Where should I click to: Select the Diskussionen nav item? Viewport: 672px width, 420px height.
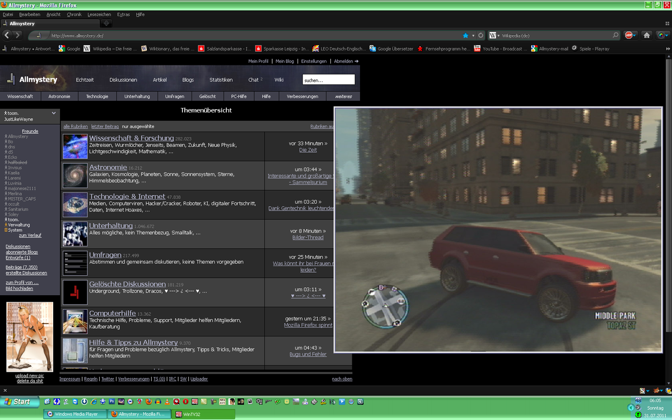coord(123,80)
